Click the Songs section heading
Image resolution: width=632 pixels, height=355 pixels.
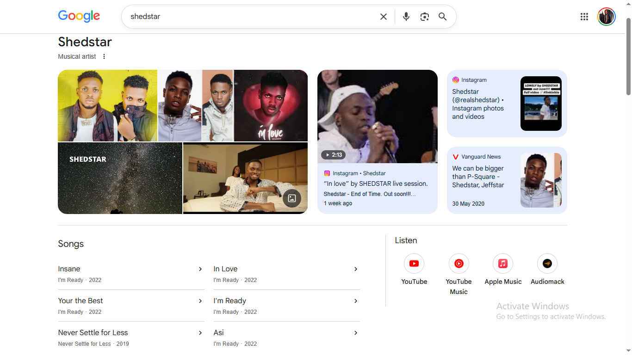coord(71,244)
